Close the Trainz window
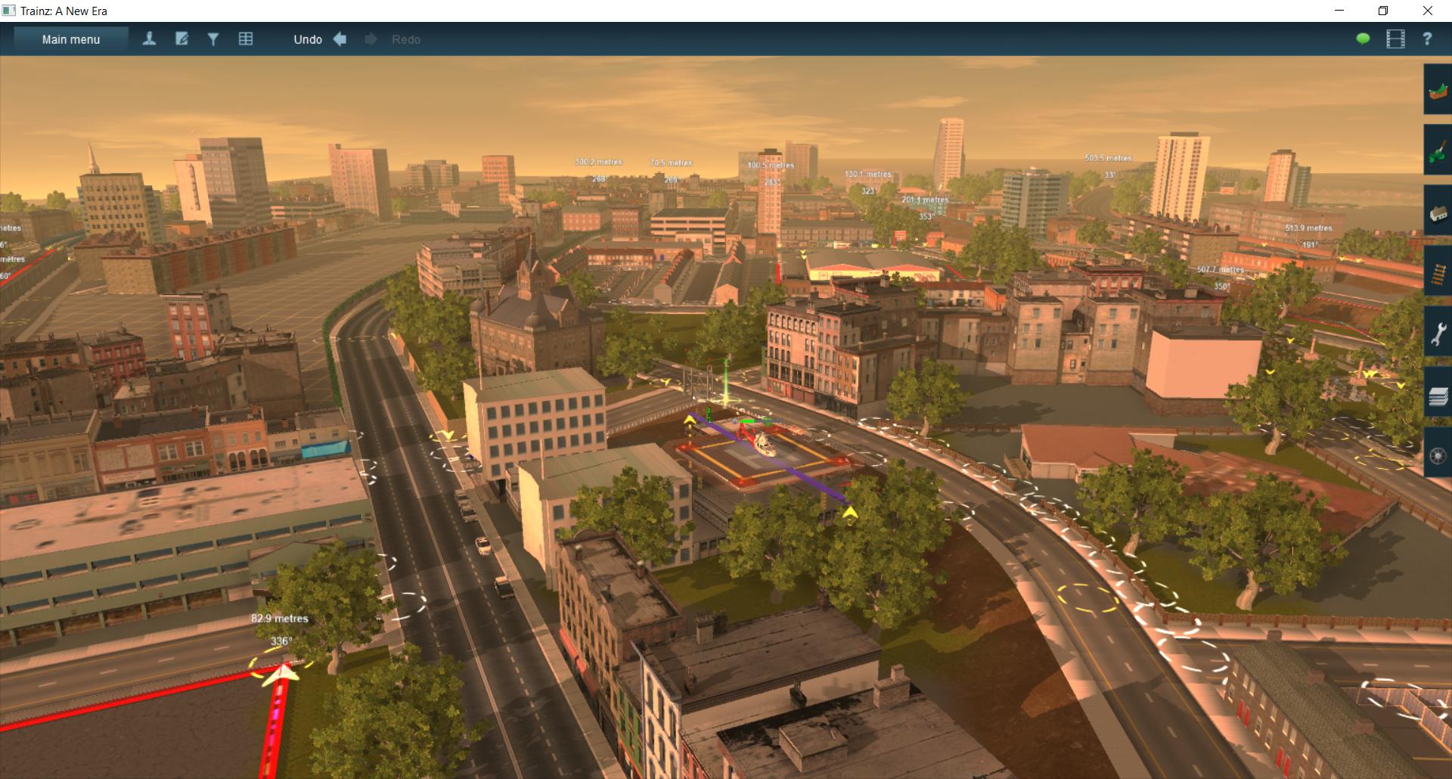The height and width of the screenshot is (779, 1452). tap(1427, 11)
